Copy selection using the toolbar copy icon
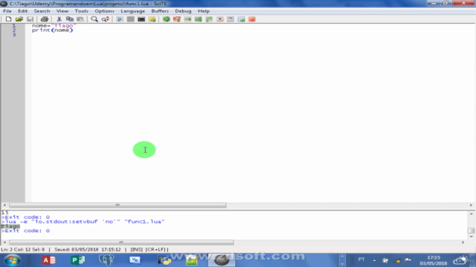This screenshot has height=267, width=476. [70, 19]
